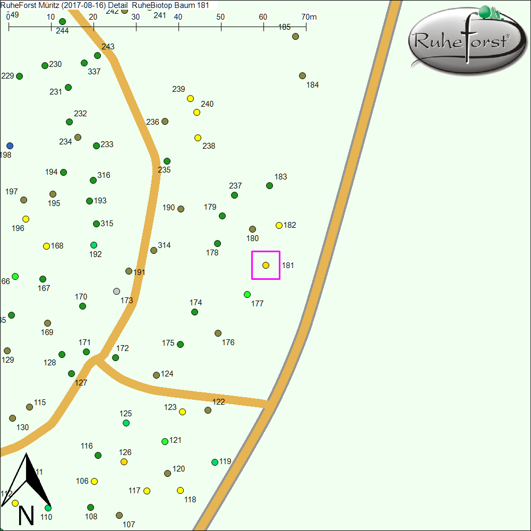Click olive tree marker 184

tap(302, 76)
